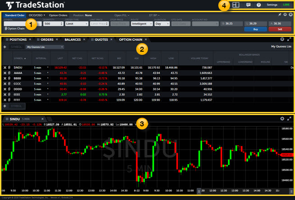The height and width of the screenshot is (200, 295).
Task: Remove the $INDU row with X icon
Action: click(5, 67)
